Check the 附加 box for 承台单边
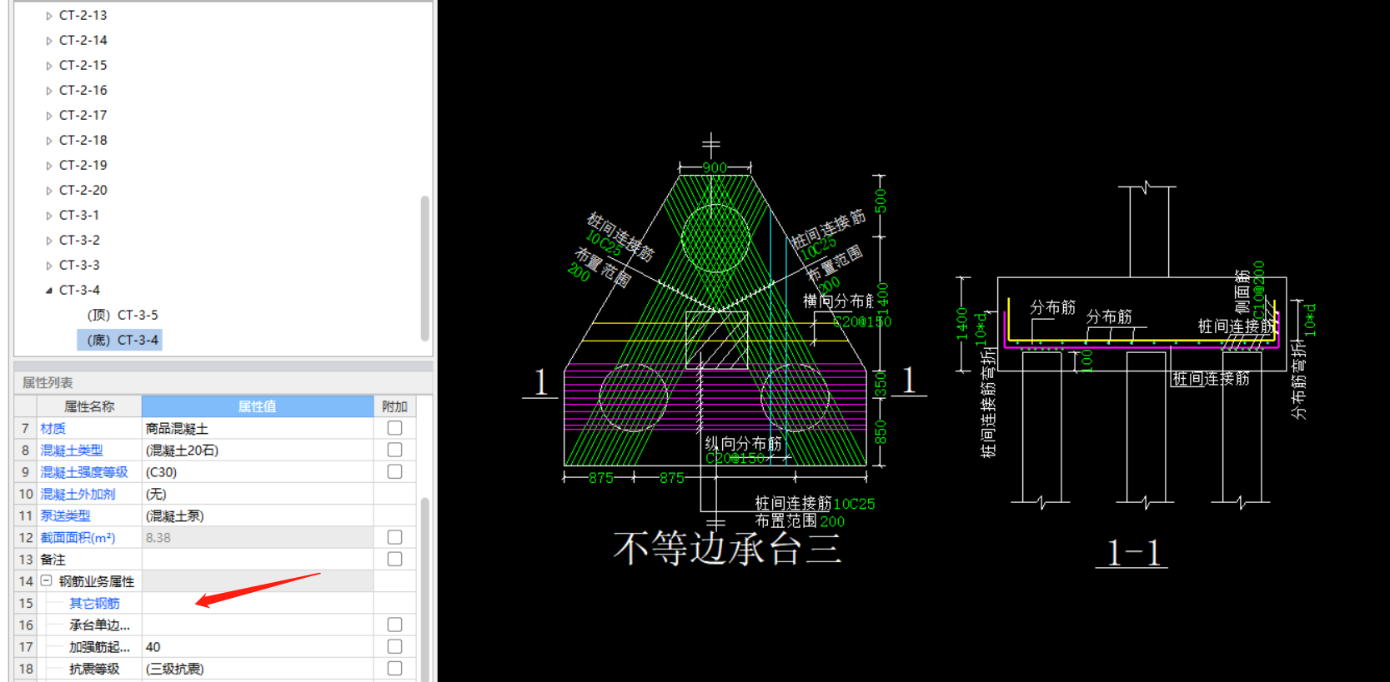Viewport: 1390px width, 682px height. 394,625
